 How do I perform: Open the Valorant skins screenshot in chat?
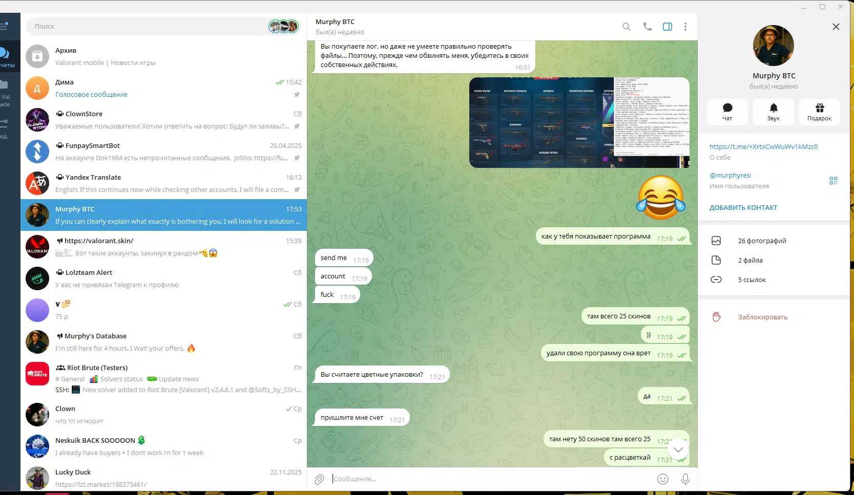(579, 122)
